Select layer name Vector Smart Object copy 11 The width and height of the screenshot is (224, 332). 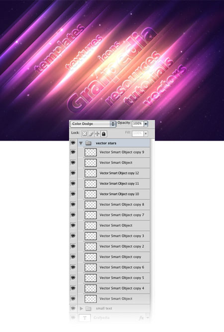click(119, 183)
